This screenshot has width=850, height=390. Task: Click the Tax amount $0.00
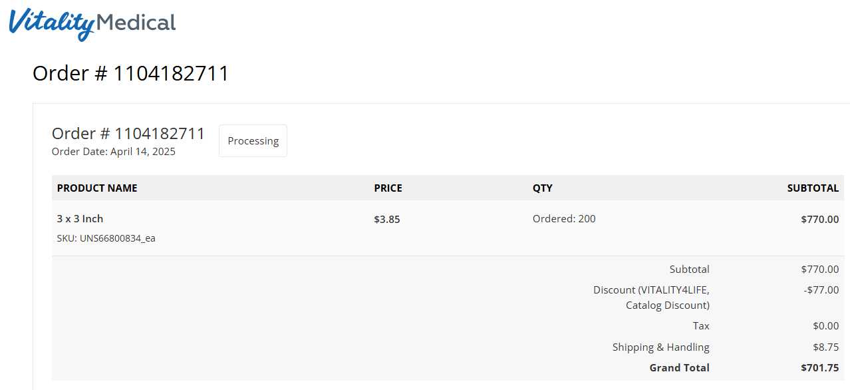(x=825, y=326)
